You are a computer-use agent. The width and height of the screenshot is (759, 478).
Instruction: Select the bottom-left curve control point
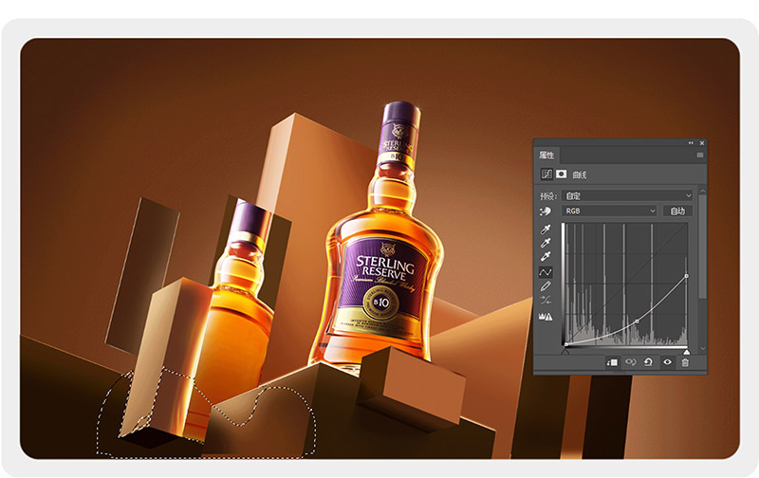click(x=565, y=344)
